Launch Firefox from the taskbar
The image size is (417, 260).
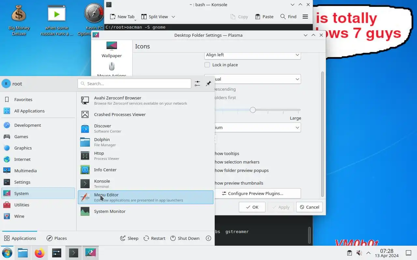click(x=40, y=253)
